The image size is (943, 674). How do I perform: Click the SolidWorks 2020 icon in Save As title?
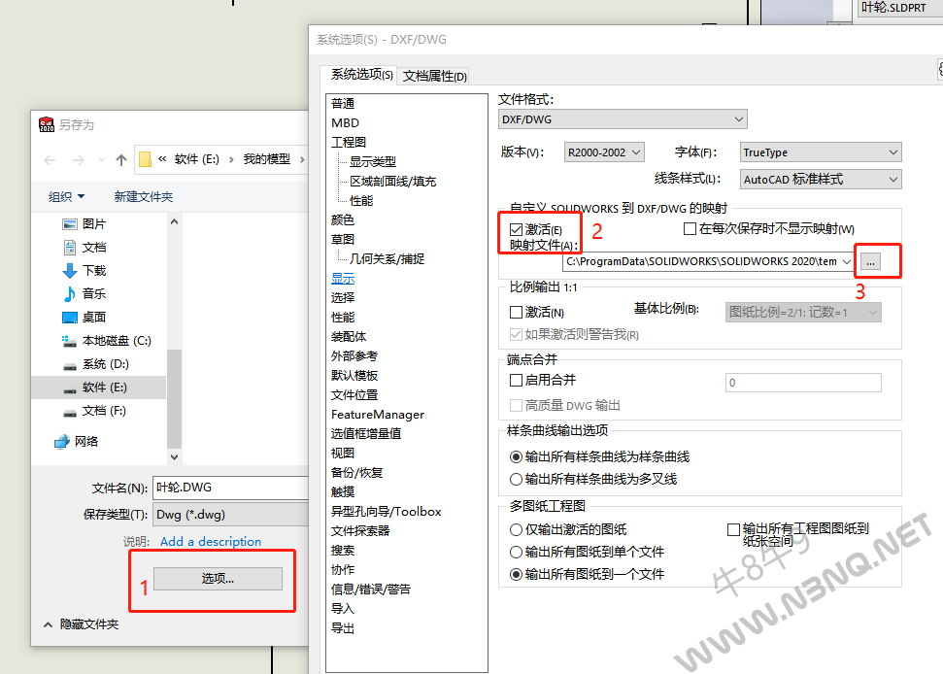point(47,124)
